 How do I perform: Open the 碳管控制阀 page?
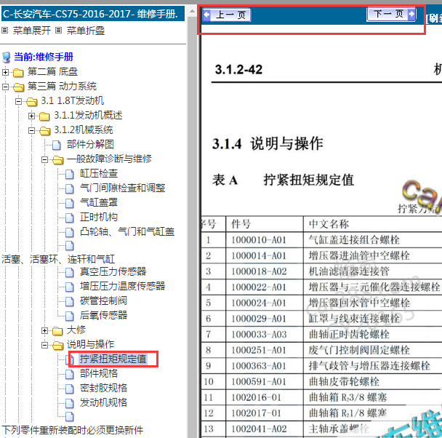click(x=103, y=300)
